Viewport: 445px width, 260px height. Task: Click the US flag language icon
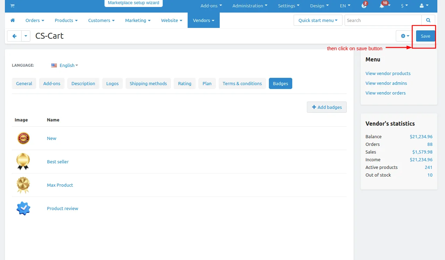(x=54, y=65)
